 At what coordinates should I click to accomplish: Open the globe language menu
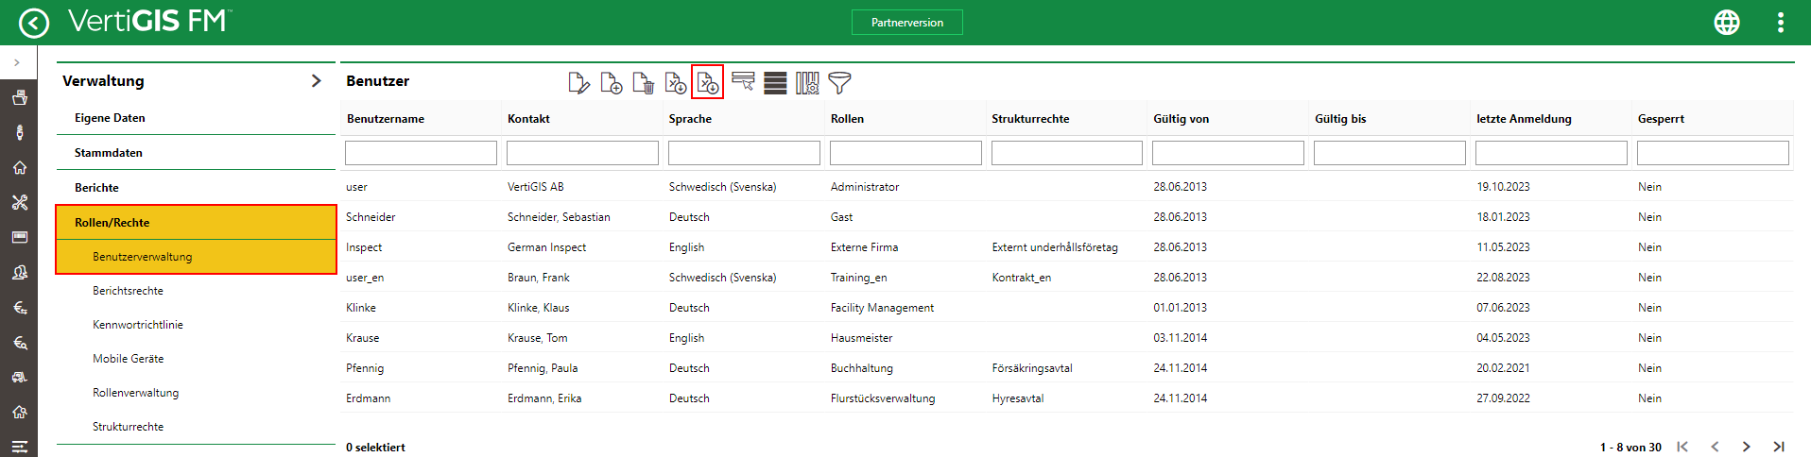(1727, 23)
